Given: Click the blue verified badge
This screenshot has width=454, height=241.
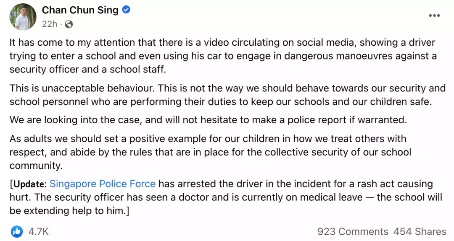Looking at the screenshot, I should 126,10.
